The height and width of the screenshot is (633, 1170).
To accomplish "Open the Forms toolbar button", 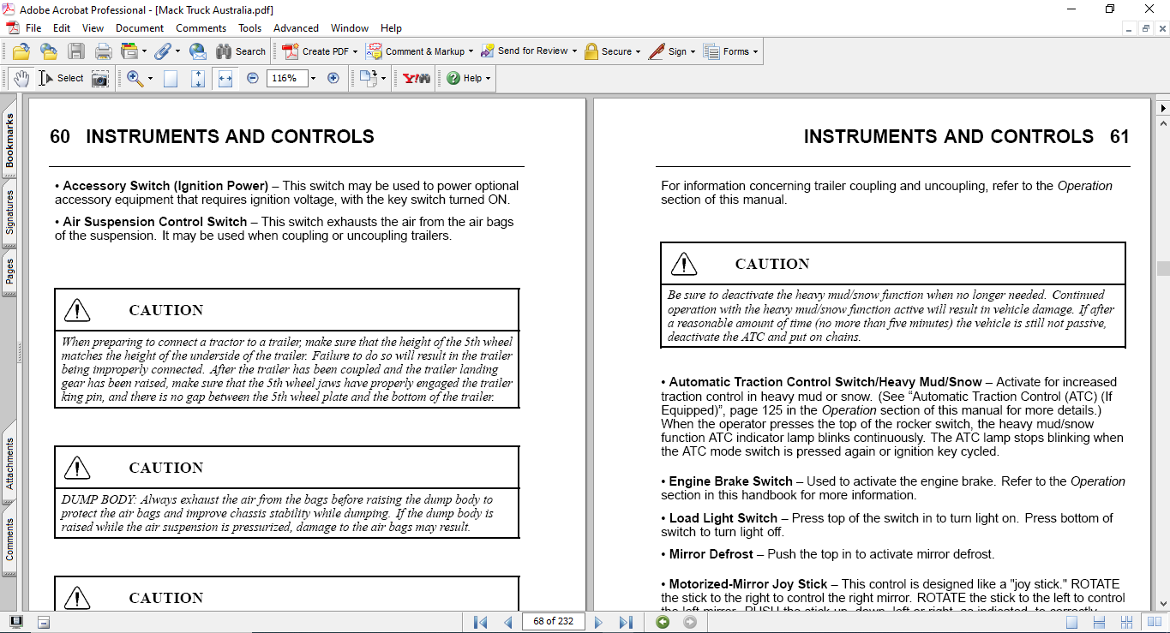I will tap(730, 51).
